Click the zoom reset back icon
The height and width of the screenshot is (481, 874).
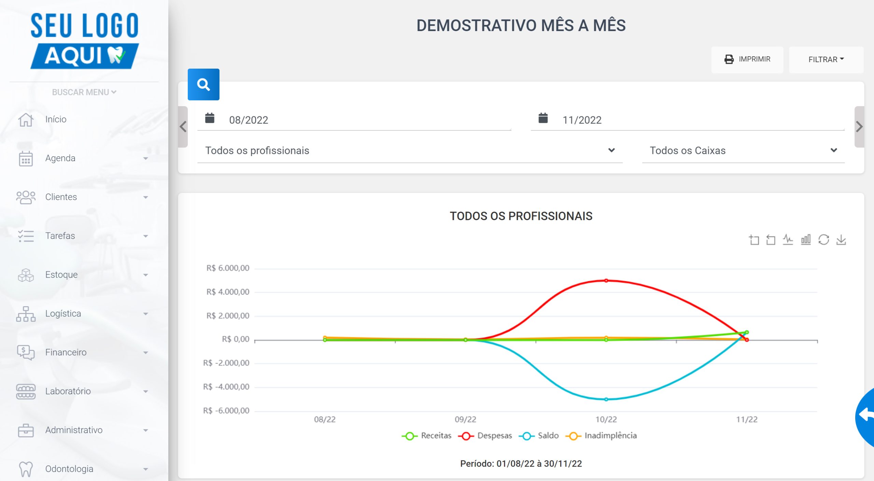tap(771, 240)
